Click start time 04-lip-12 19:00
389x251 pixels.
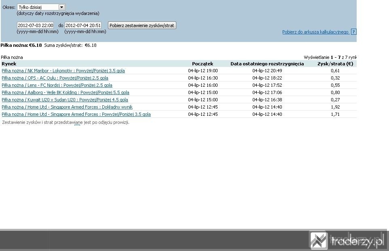pyautogui.click(x=203, y=71)
